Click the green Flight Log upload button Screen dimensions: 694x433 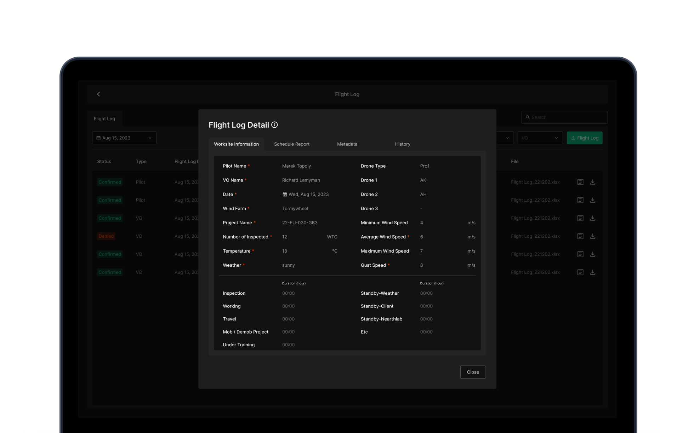(x=585, y=138)
